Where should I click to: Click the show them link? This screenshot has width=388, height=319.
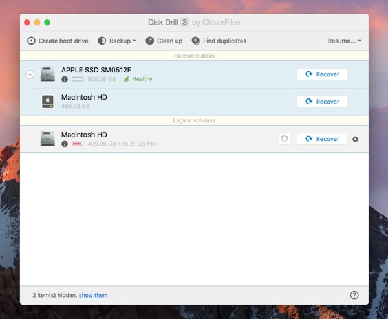93,295
